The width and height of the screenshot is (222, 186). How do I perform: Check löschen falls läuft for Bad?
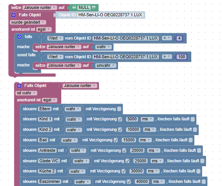click(x=190, y=140)
